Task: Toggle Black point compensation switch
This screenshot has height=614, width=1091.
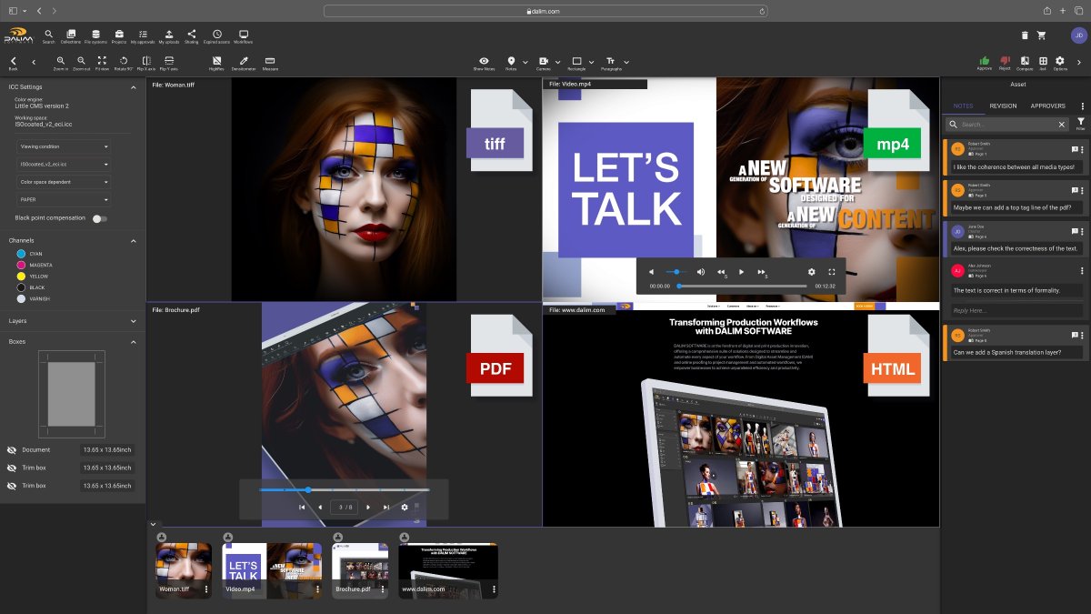Action: point(99,218)
